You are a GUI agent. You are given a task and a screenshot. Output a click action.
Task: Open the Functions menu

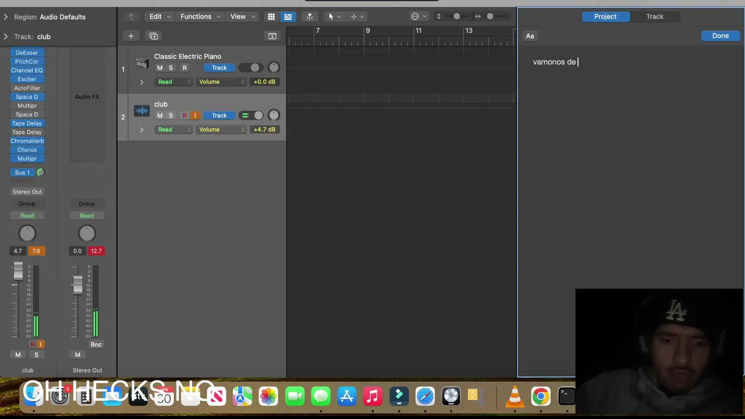click(x=200, y=16)
